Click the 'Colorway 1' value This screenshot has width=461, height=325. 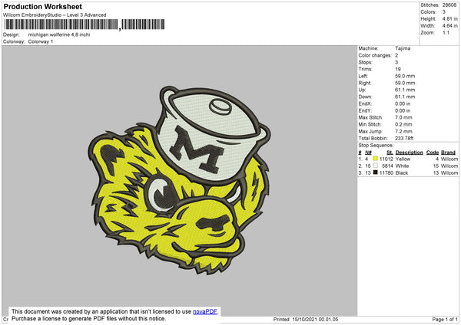tap(41, 41)
